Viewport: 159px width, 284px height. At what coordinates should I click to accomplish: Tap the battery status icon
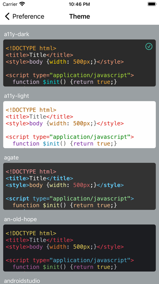[x=152, y=4]
